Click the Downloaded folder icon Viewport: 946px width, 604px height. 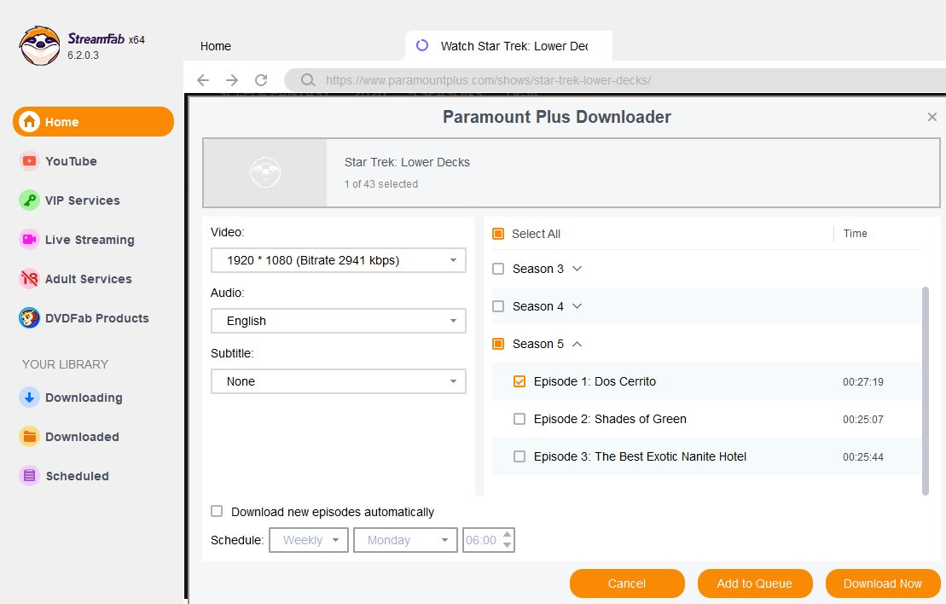[x=29, y=437]
